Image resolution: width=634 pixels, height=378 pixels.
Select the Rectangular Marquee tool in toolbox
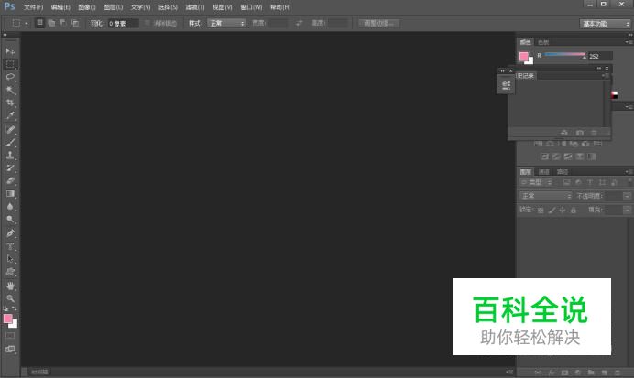tap(10, 64)
